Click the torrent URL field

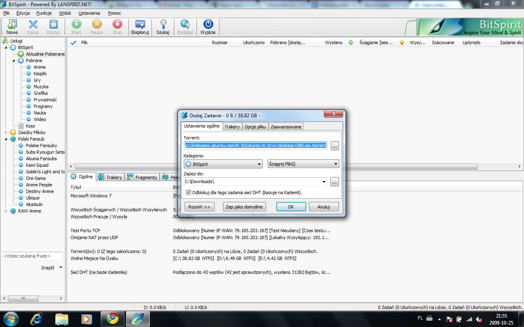pos(255,146)
